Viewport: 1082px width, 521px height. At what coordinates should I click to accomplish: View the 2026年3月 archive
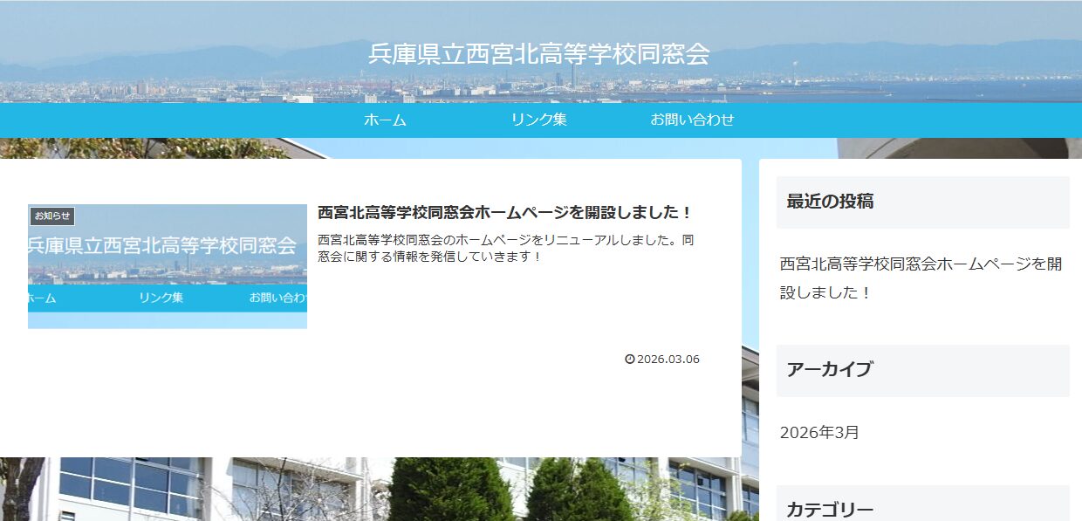coord(819,432)
